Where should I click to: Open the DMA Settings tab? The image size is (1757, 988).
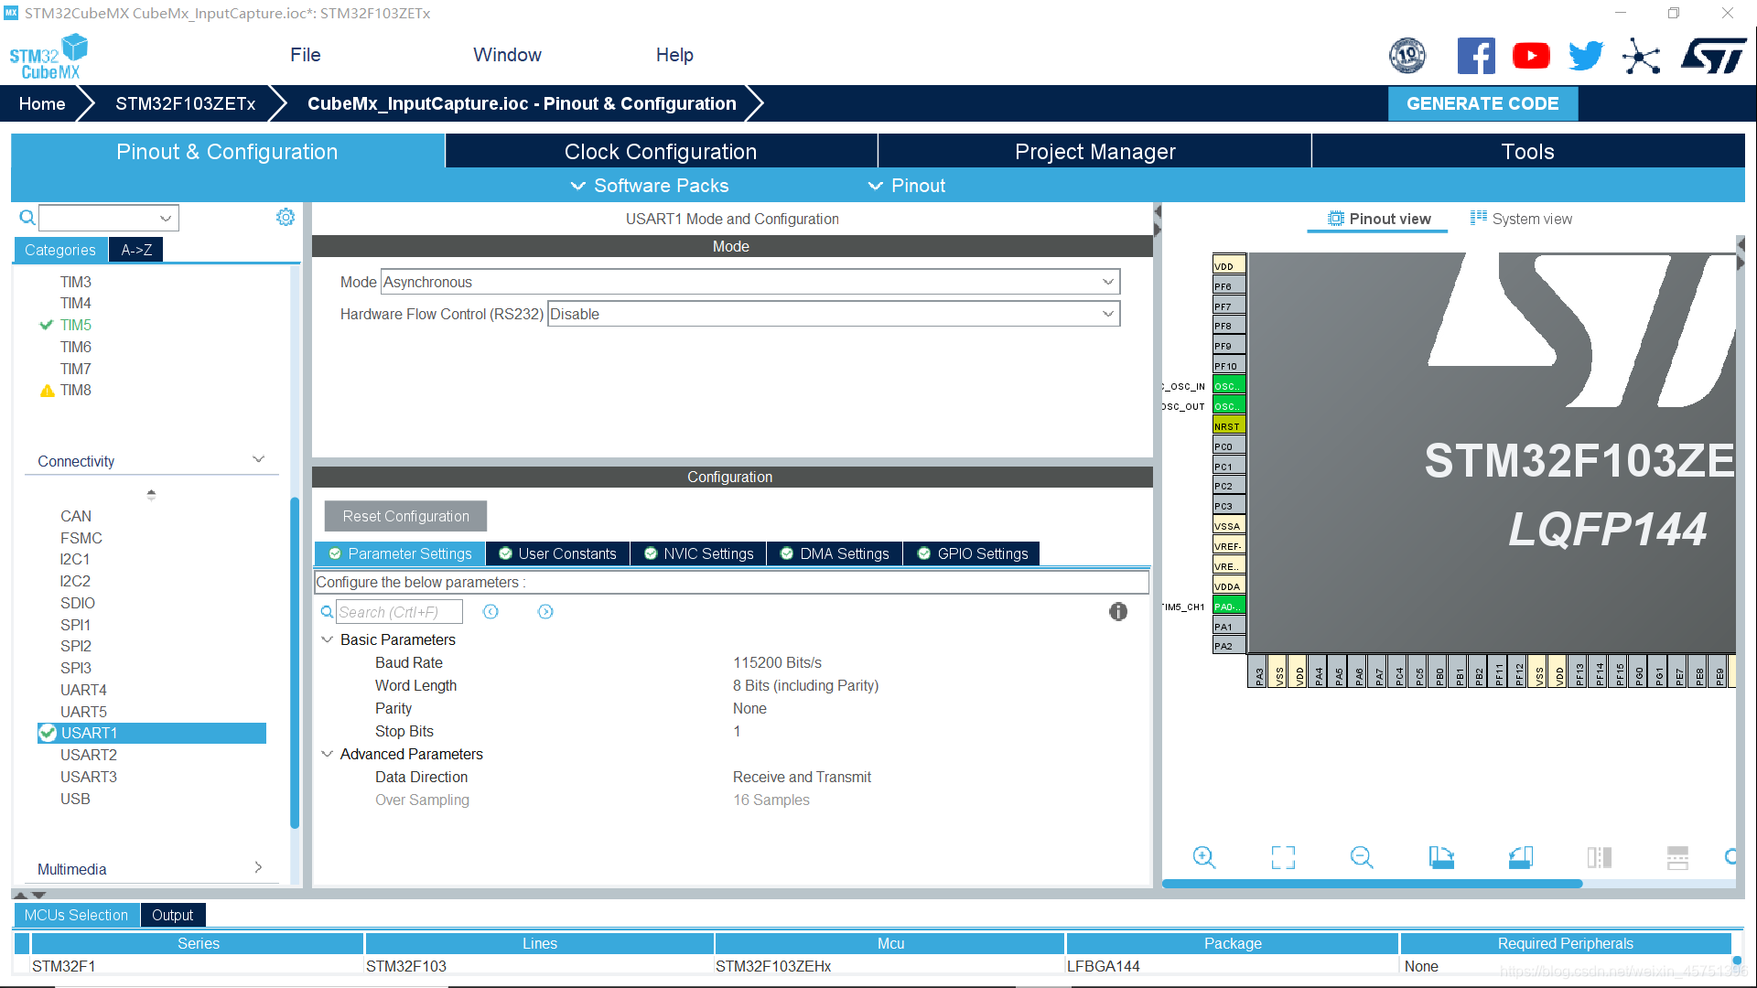(835, 553)
